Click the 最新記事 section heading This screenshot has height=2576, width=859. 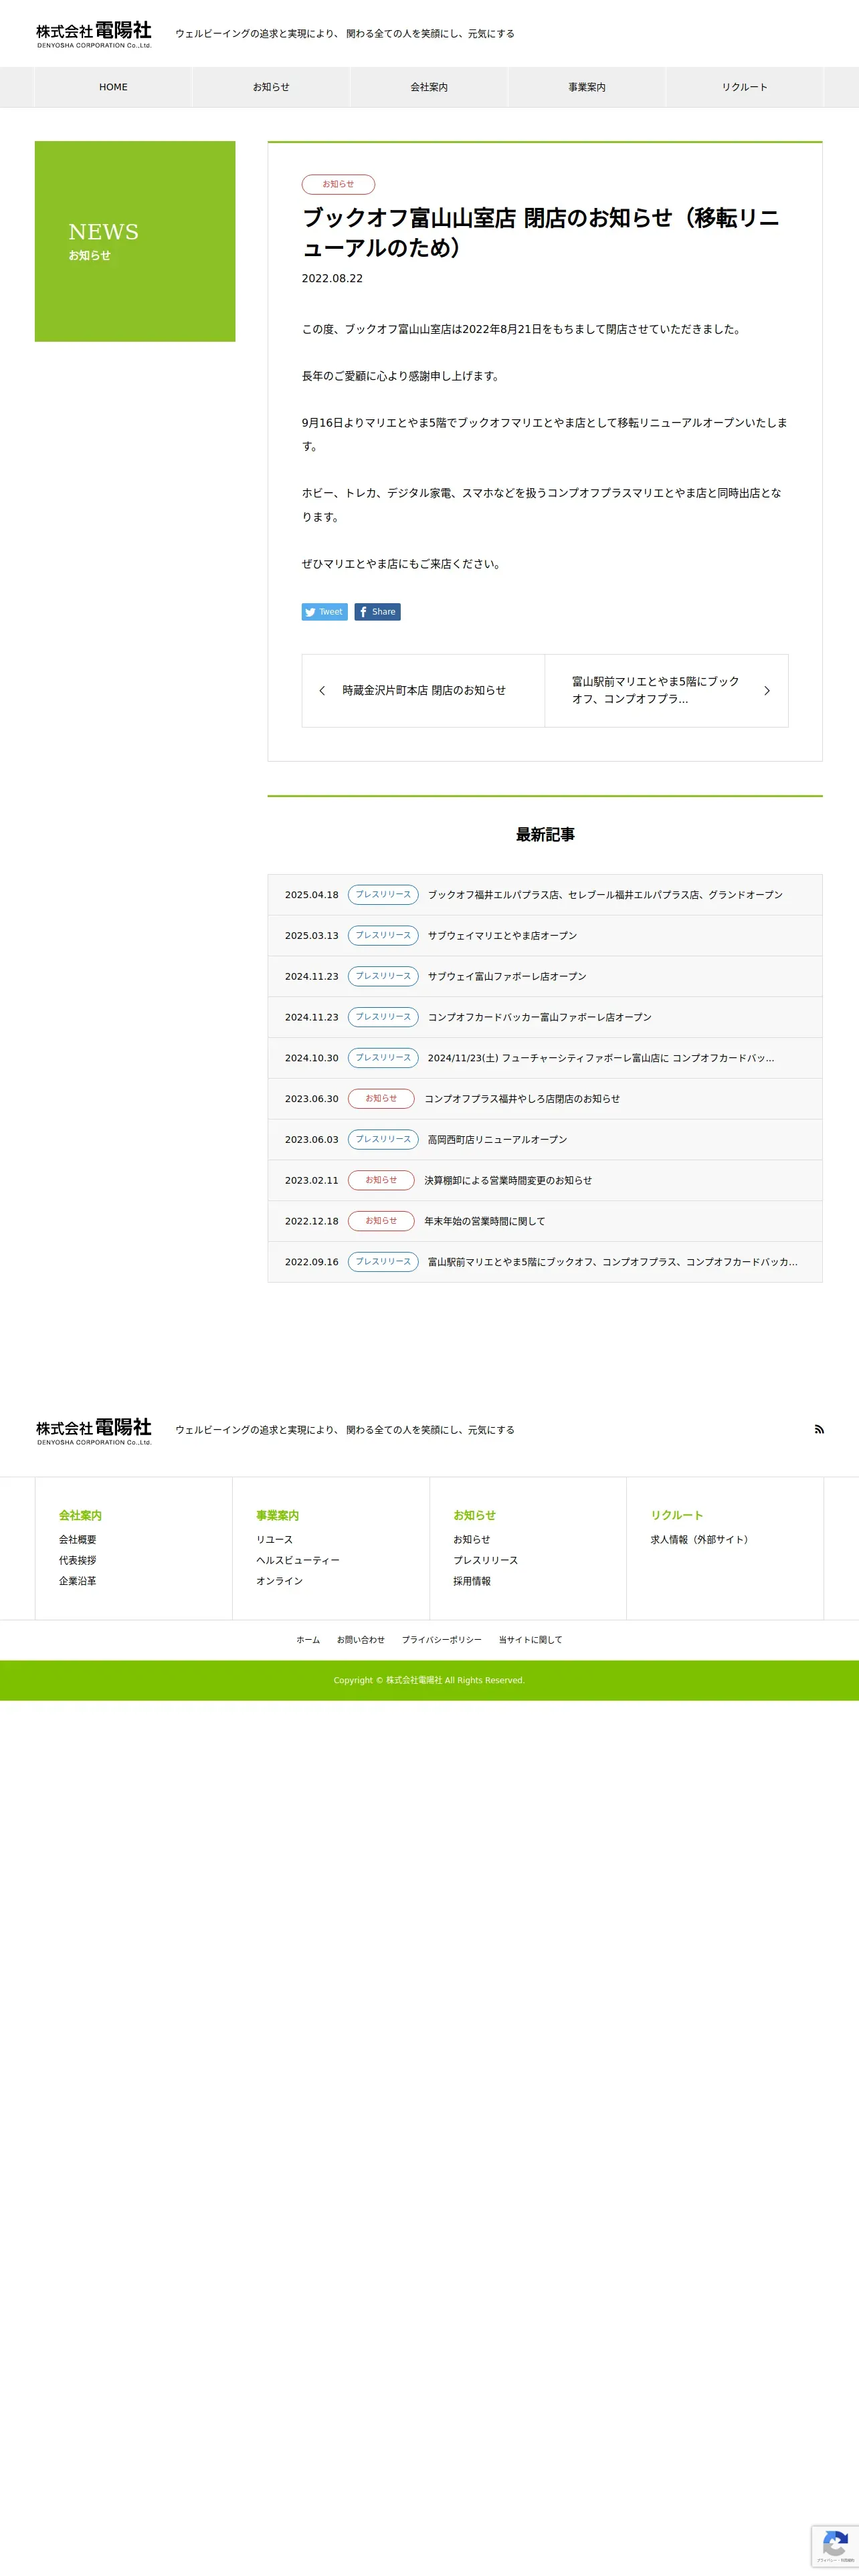pos(545,835)
